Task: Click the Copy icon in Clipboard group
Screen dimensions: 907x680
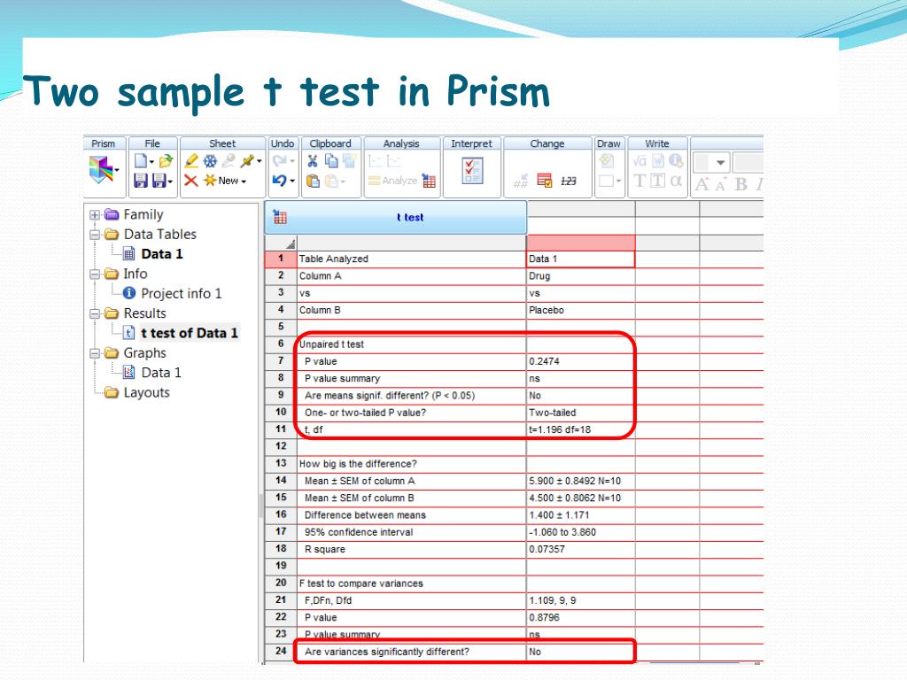Action: (331, 161)
